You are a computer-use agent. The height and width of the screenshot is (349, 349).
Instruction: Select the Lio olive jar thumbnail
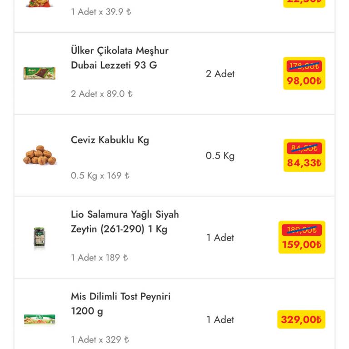[x=40, y=238]
